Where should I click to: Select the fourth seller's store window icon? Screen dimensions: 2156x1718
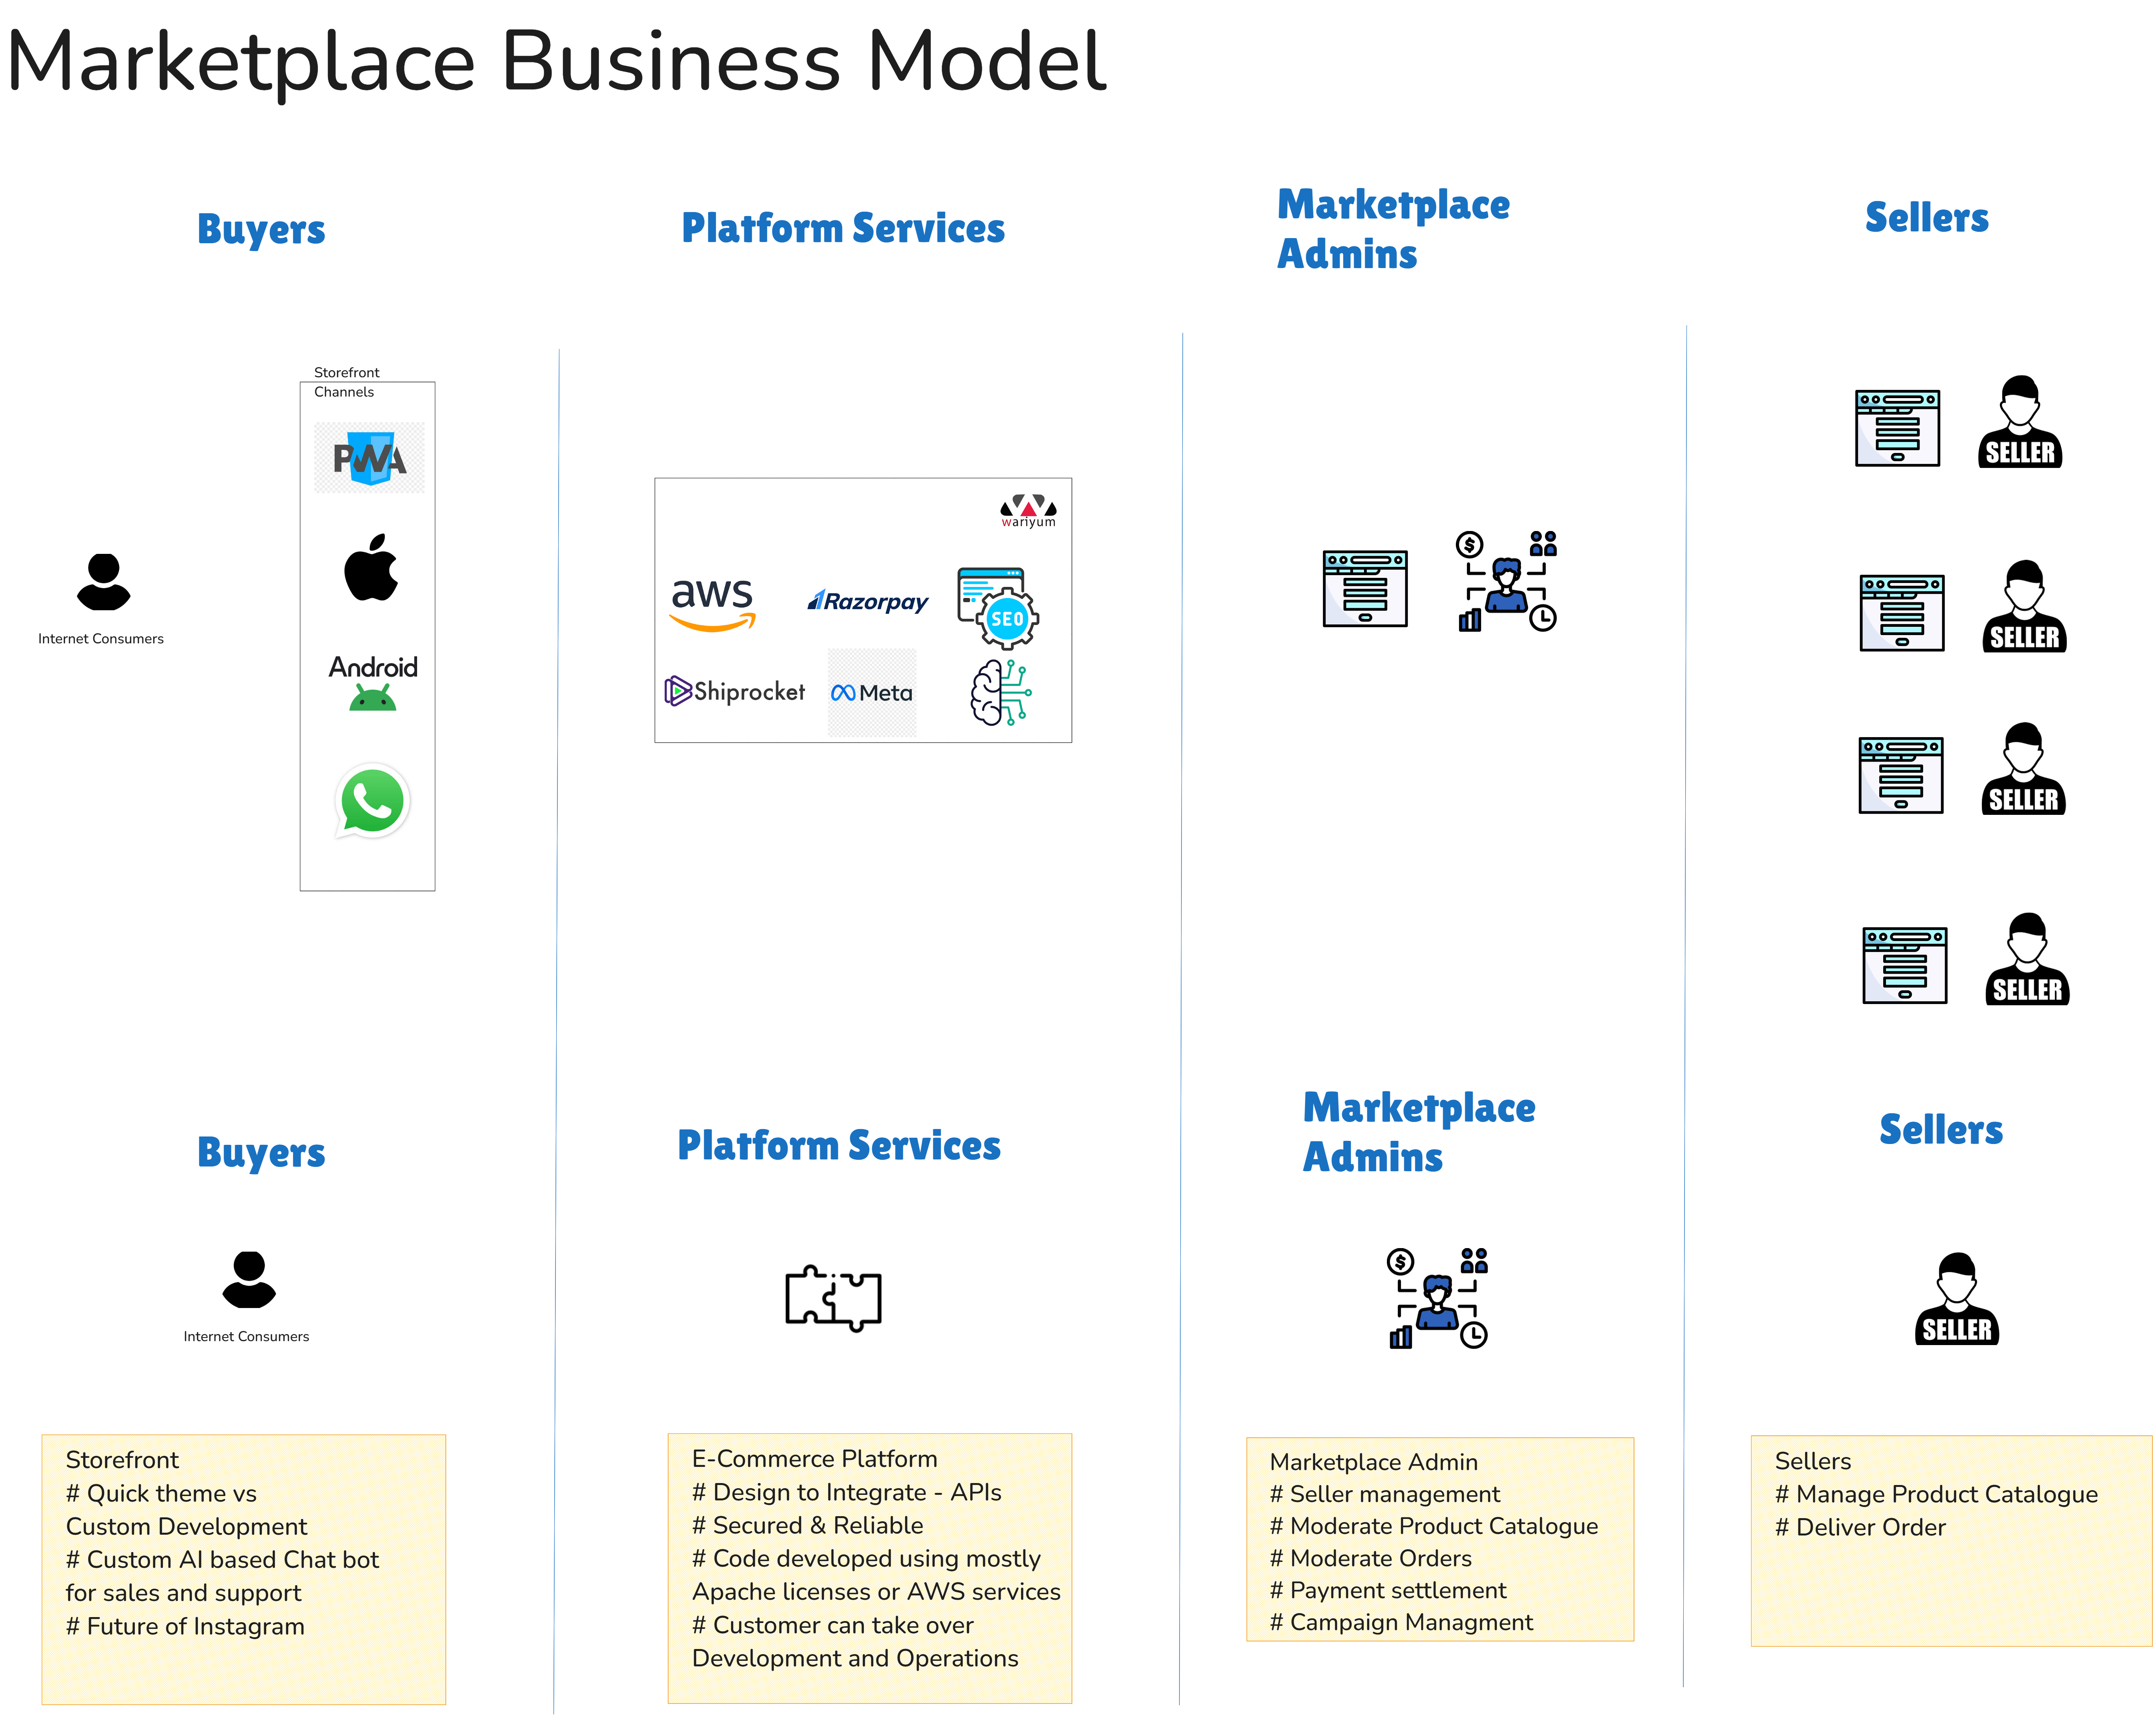point(1905,966)
